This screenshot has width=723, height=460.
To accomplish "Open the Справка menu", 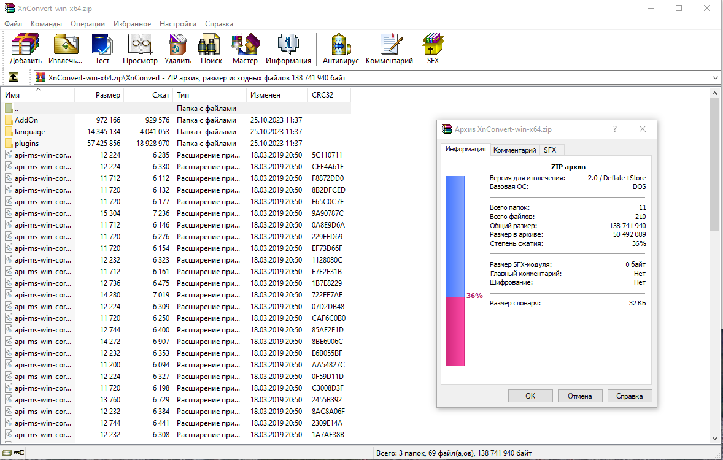I will point(219,23).
